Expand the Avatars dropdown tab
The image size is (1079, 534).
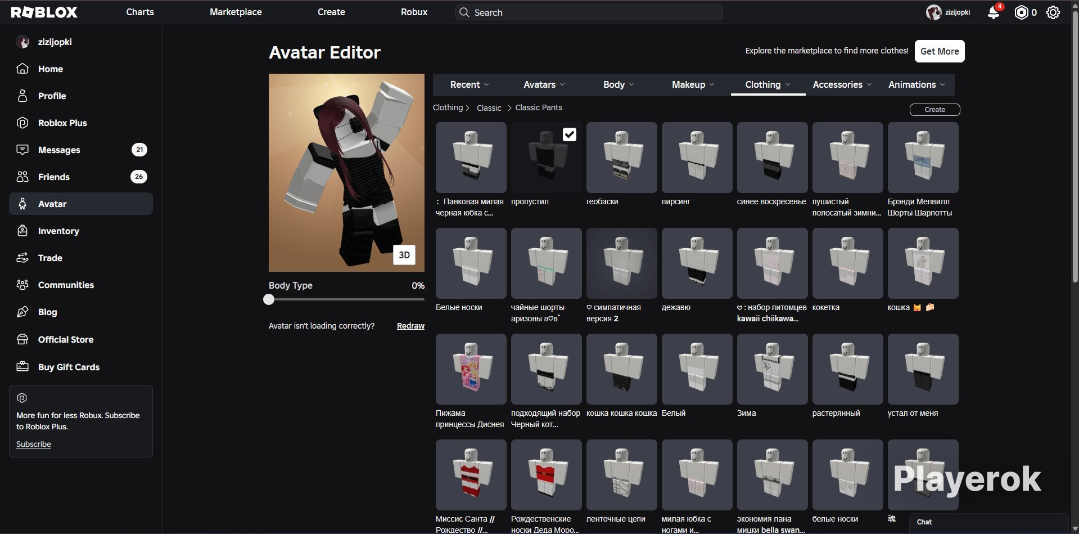click(544, 84)
